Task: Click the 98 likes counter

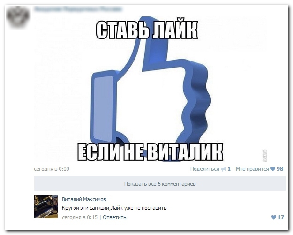Action: point(280,169)
